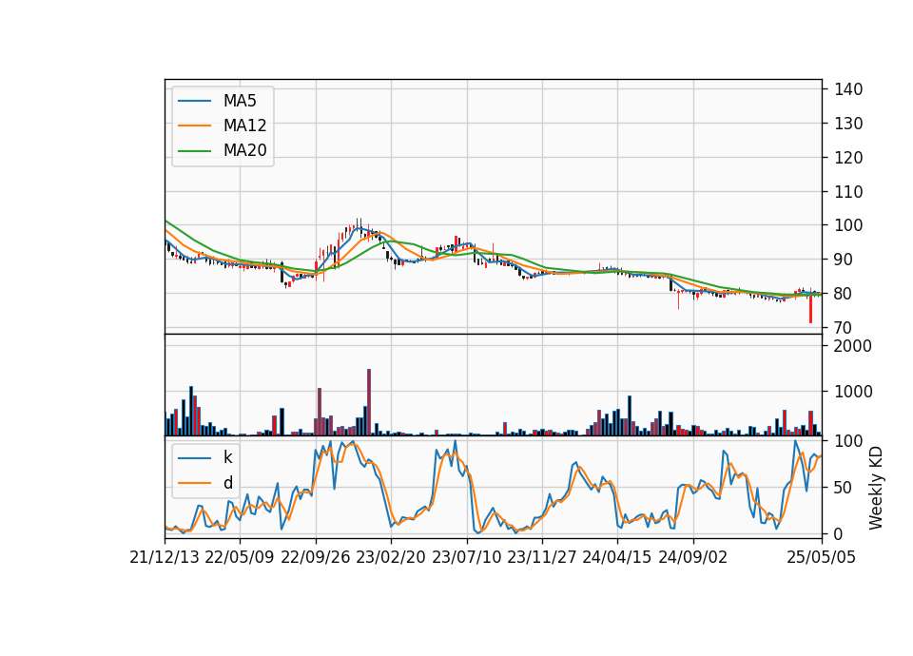Click the blue MA5 legend line
The height and width of the screenshot is (656, 913).
click(194, 101)
